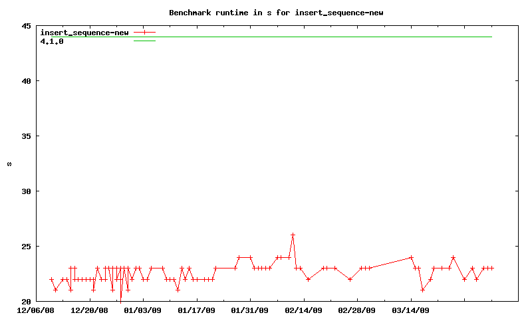Image resolution: width=532 pixels, height=319 pixels.
Task: Click the peak data point at 26 seconds
Action: tap(293, 235)
